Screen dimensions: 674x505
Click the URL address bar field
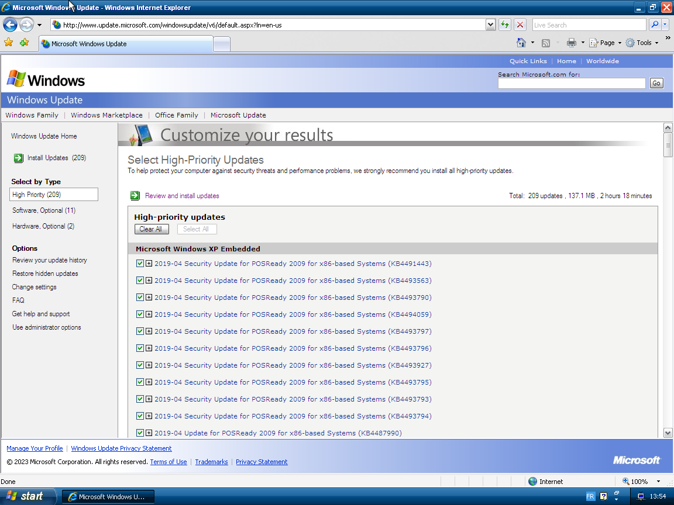pos(268,25)
